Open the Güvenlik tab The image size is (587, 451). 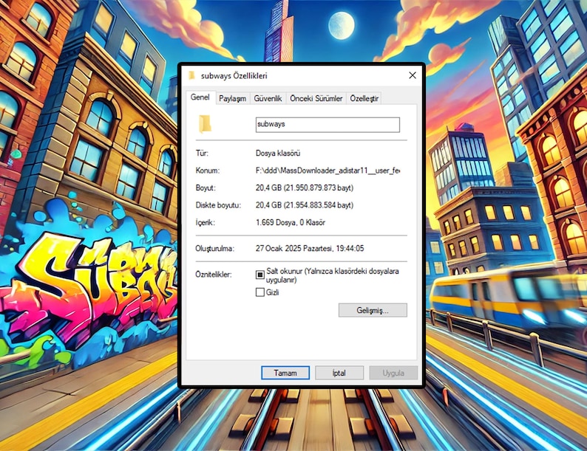pyautogui.click(x=268, y=98)
